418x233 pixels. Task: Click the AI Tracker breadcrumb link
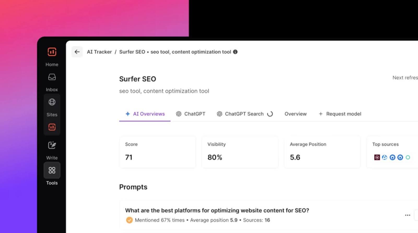click(x=99, y=52)
